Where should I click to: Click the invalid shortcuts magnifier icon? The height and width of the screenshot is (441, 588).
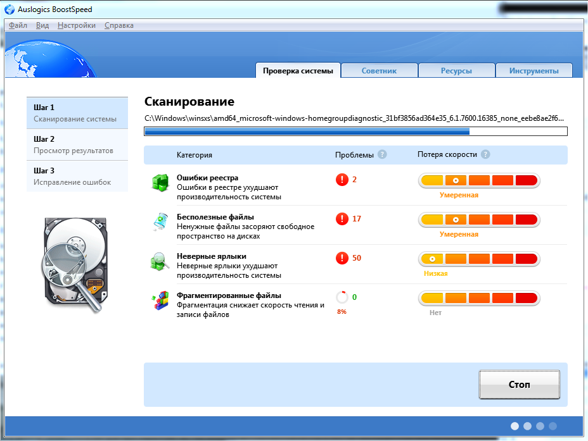pos(160,261)
